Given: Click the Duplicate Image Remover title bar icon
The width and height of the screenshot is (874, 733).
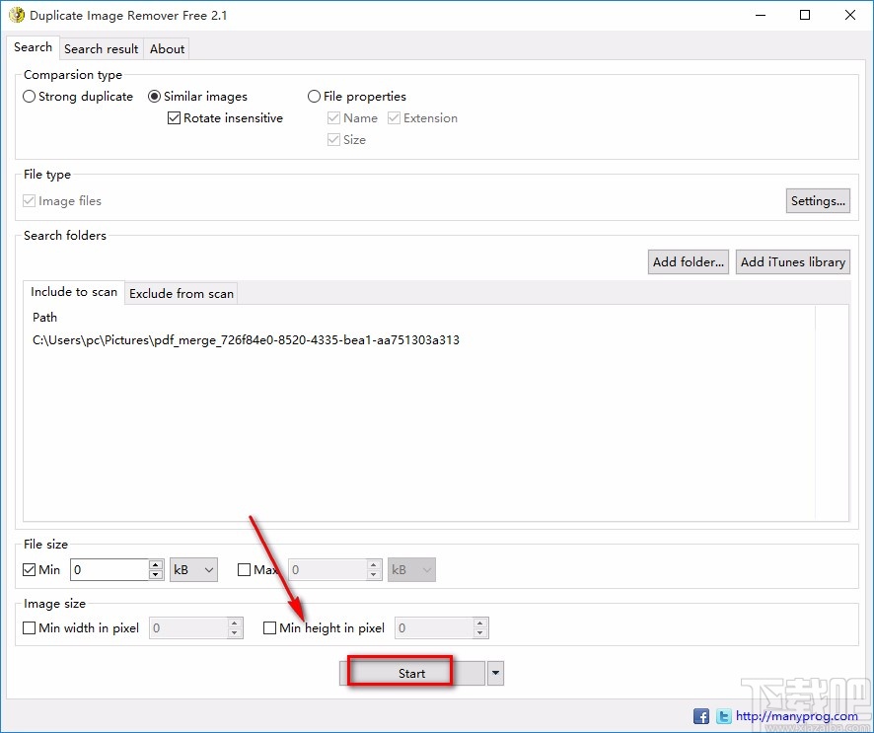Looking at the screenshot, I should tap(17, 15).
